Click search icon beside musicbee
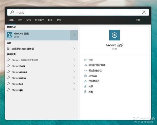Image resolution: width=157 pixels, height=125 pixels. point(9,84)
